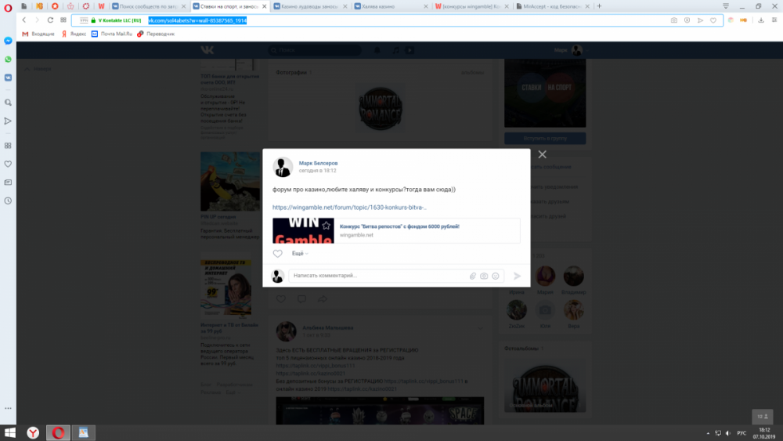Open the flow send icon in Opera sidebar
Screen dimensions: 783x441
8,121
